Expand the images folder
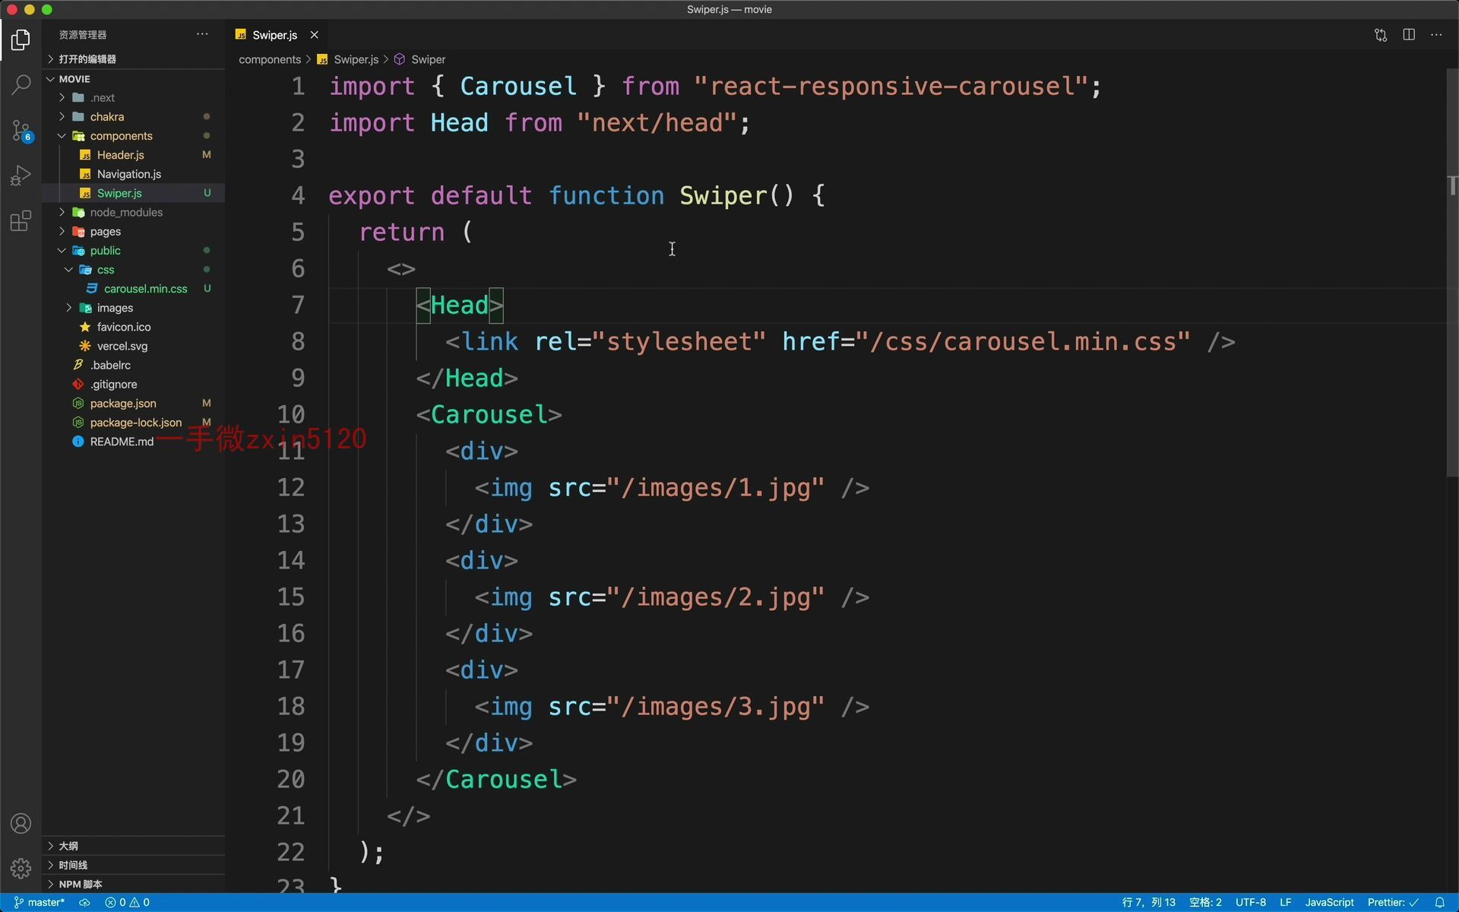 (134, 308)
